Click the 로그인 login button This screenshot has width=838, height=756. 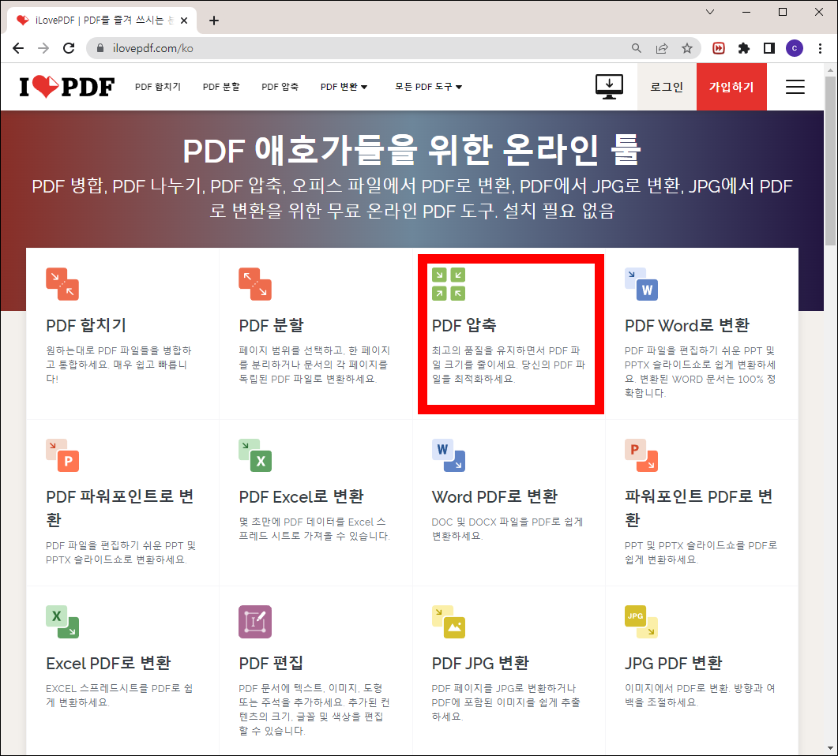(666, 87)
